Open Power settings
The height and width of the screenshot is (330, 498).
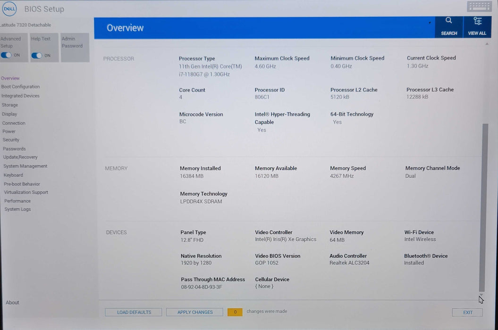(9, 132)
